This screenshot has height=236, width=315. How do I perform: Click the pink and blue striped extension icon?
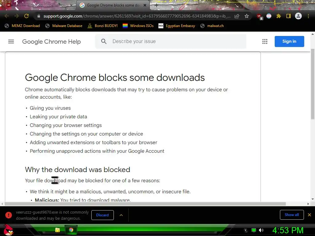(269, 16)
